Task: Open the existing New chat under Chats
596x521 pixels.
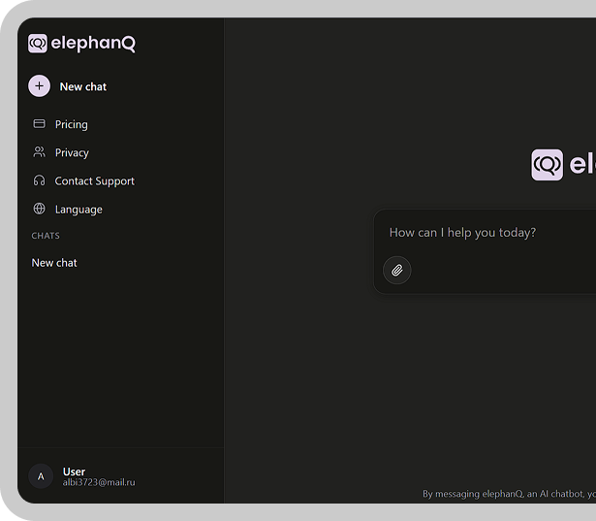Action: 54,263
